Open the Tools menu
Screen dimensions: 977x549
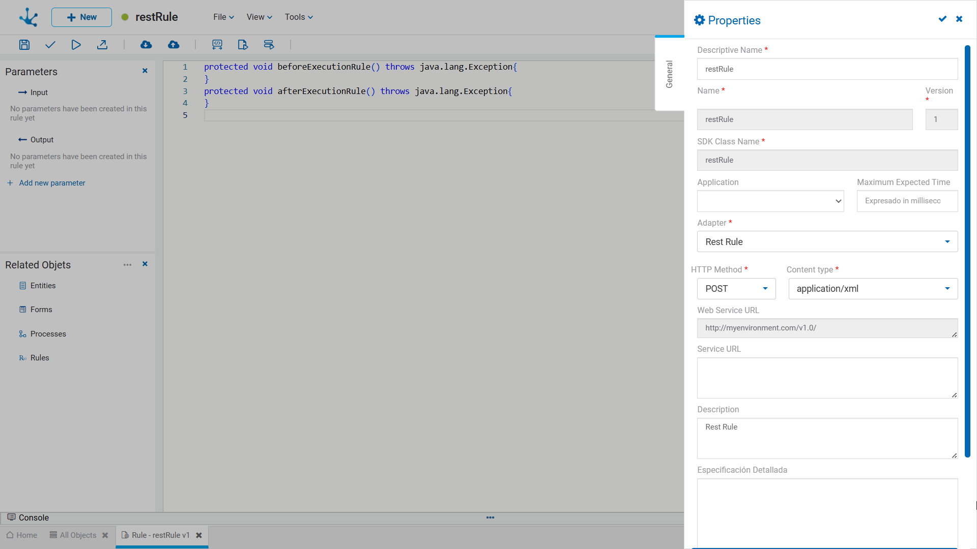coord(299,17)
